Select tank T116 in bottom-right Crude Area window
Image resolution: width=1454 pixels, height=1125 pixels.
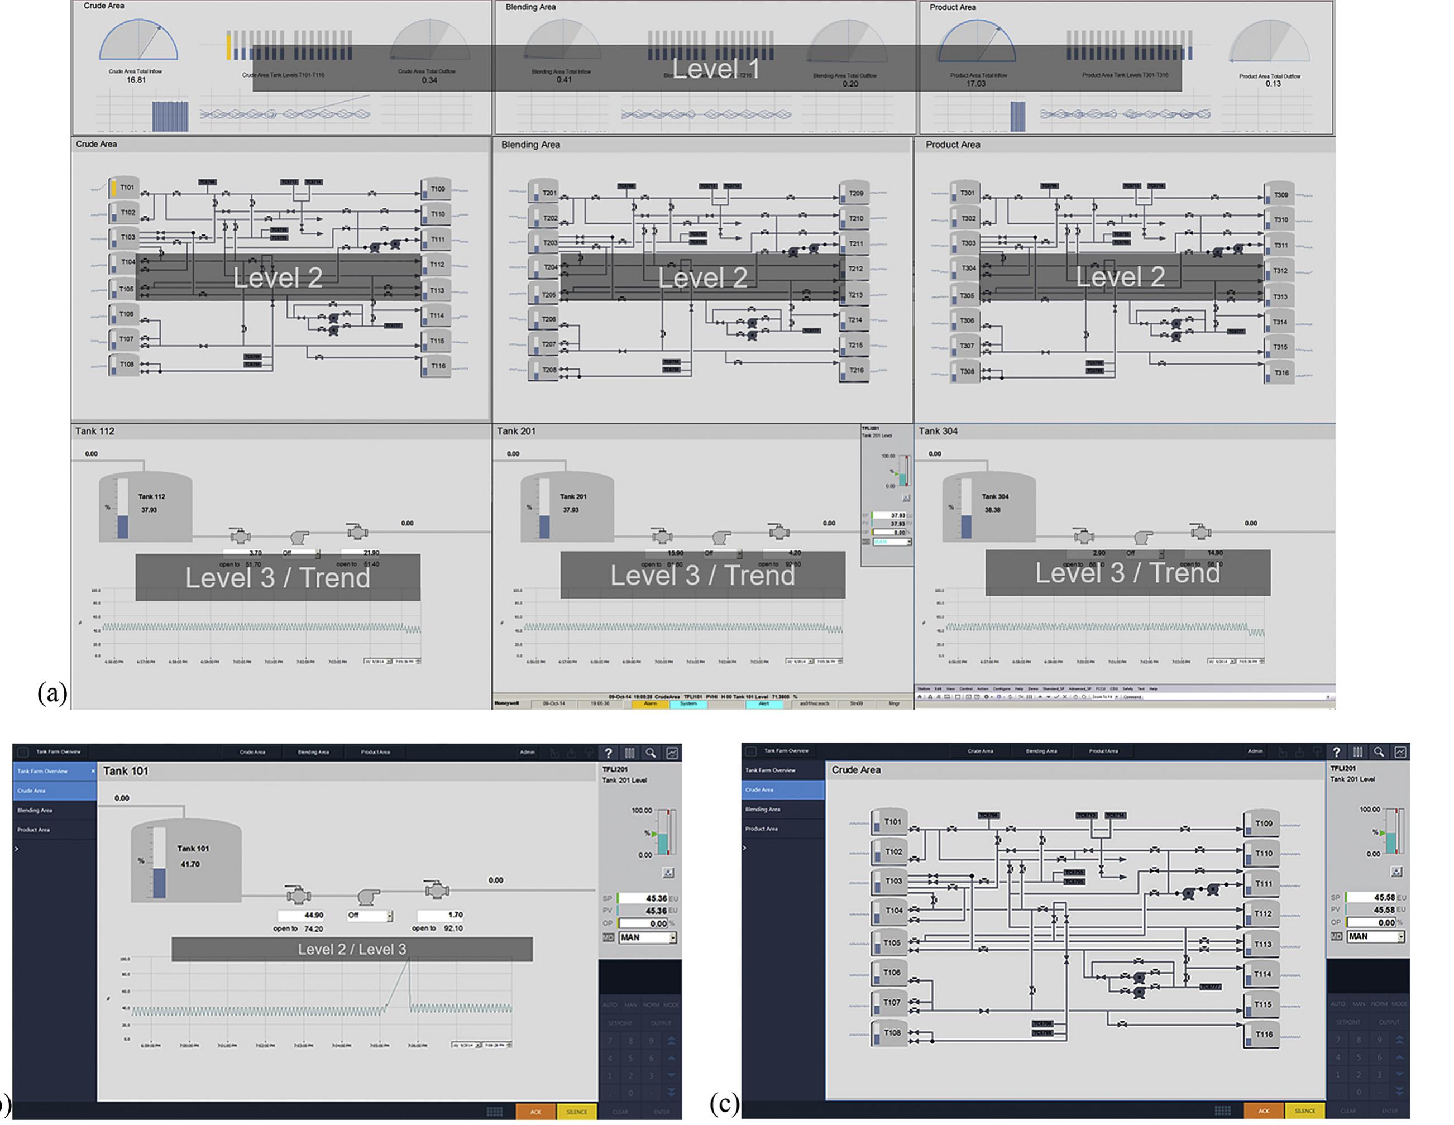(1261, 1035)
